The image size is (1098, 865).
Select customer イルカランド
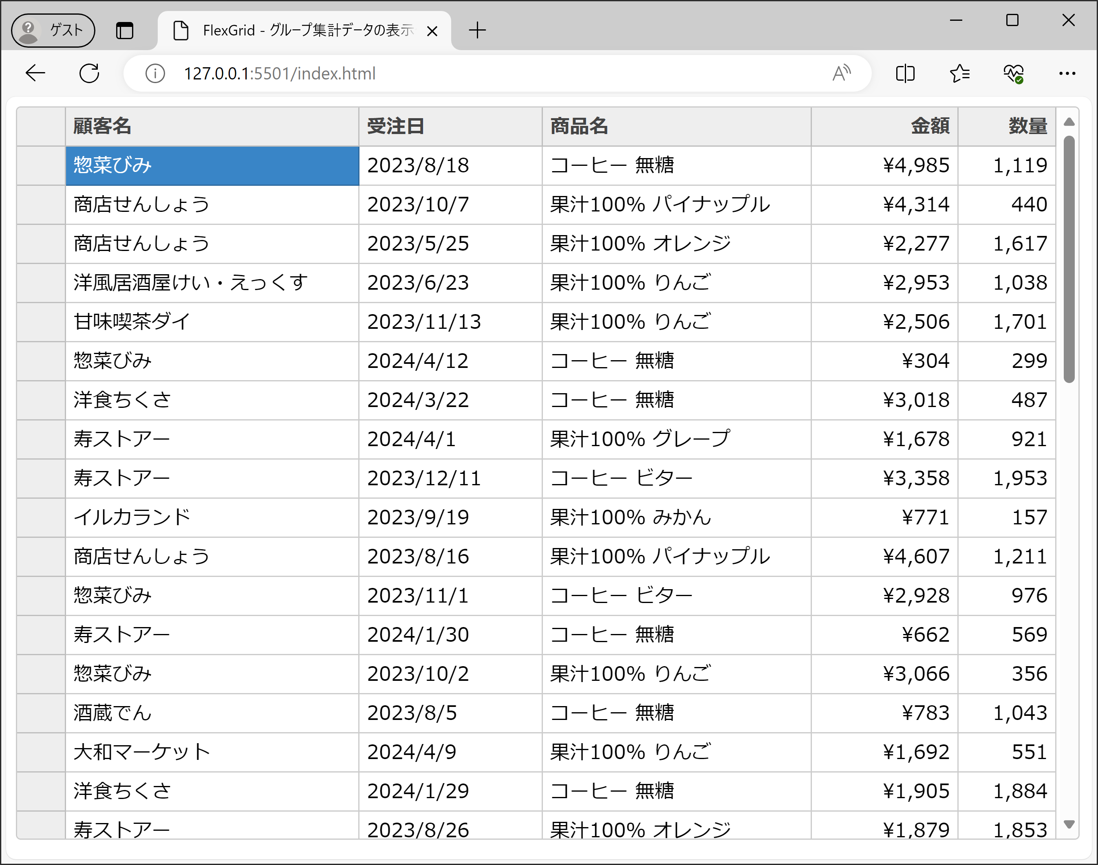212,517
